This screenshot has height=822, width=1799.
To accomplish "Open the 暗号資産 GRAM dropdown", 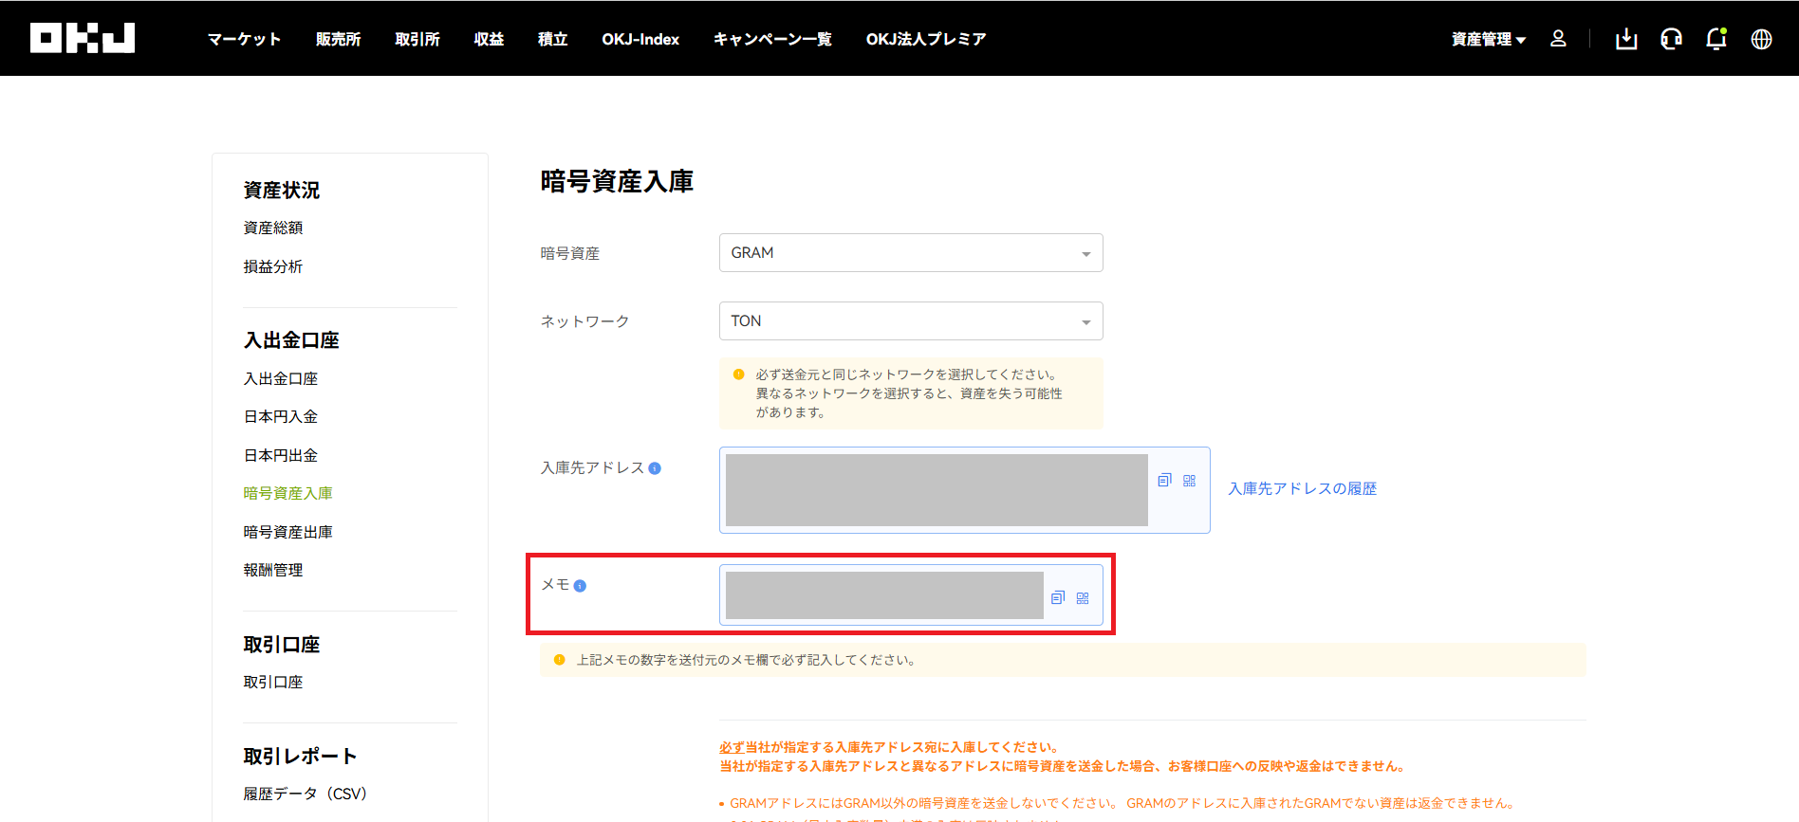I will point(911,253).
